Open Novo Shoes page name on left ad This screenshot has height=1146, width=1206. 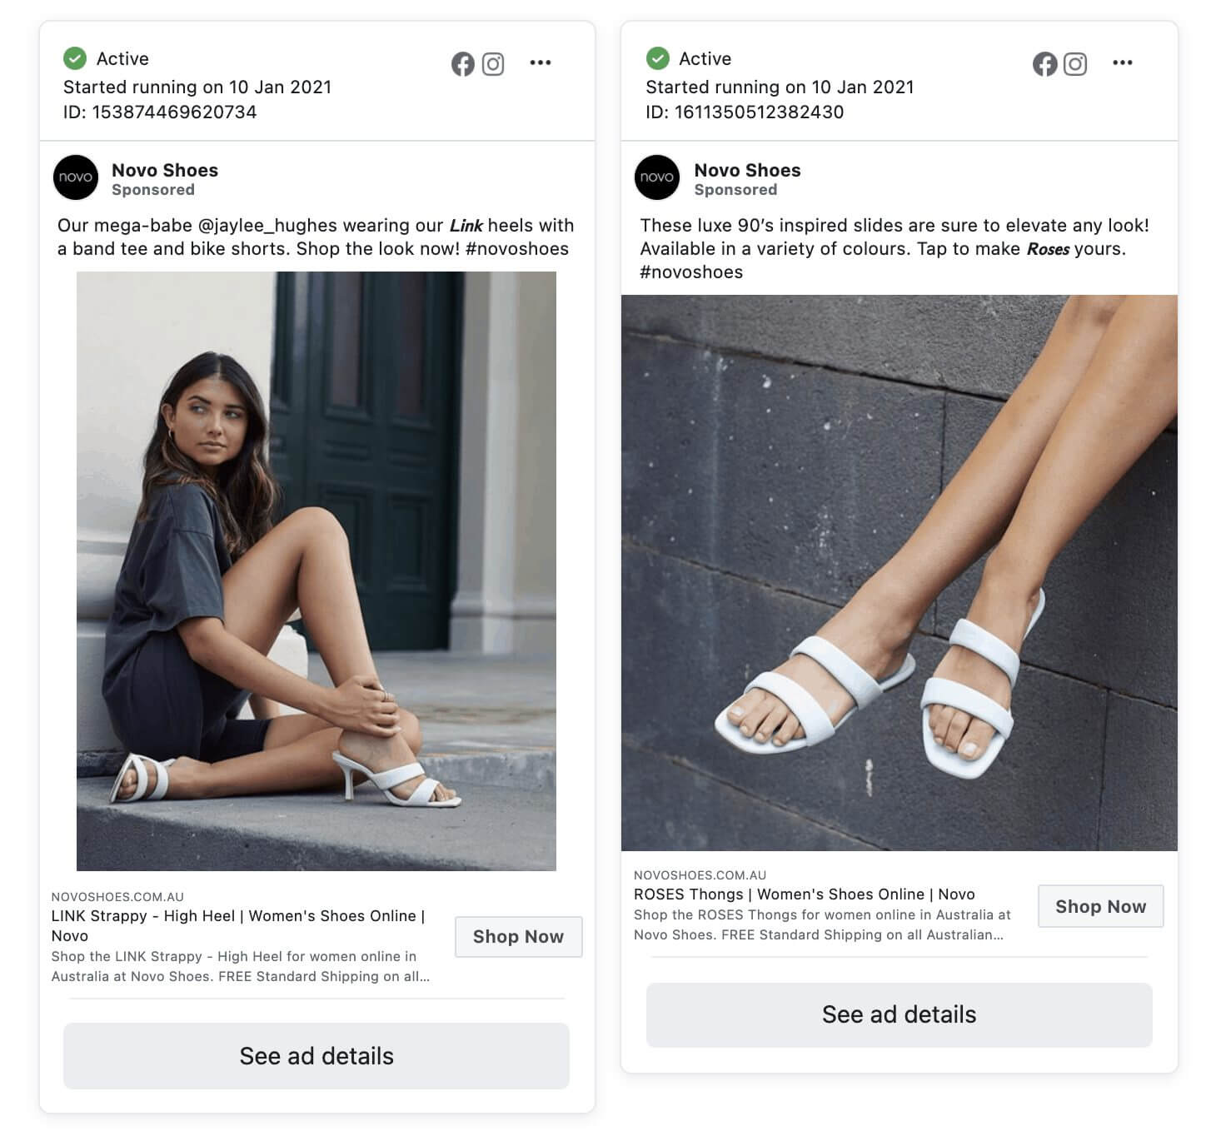point(165,170)
